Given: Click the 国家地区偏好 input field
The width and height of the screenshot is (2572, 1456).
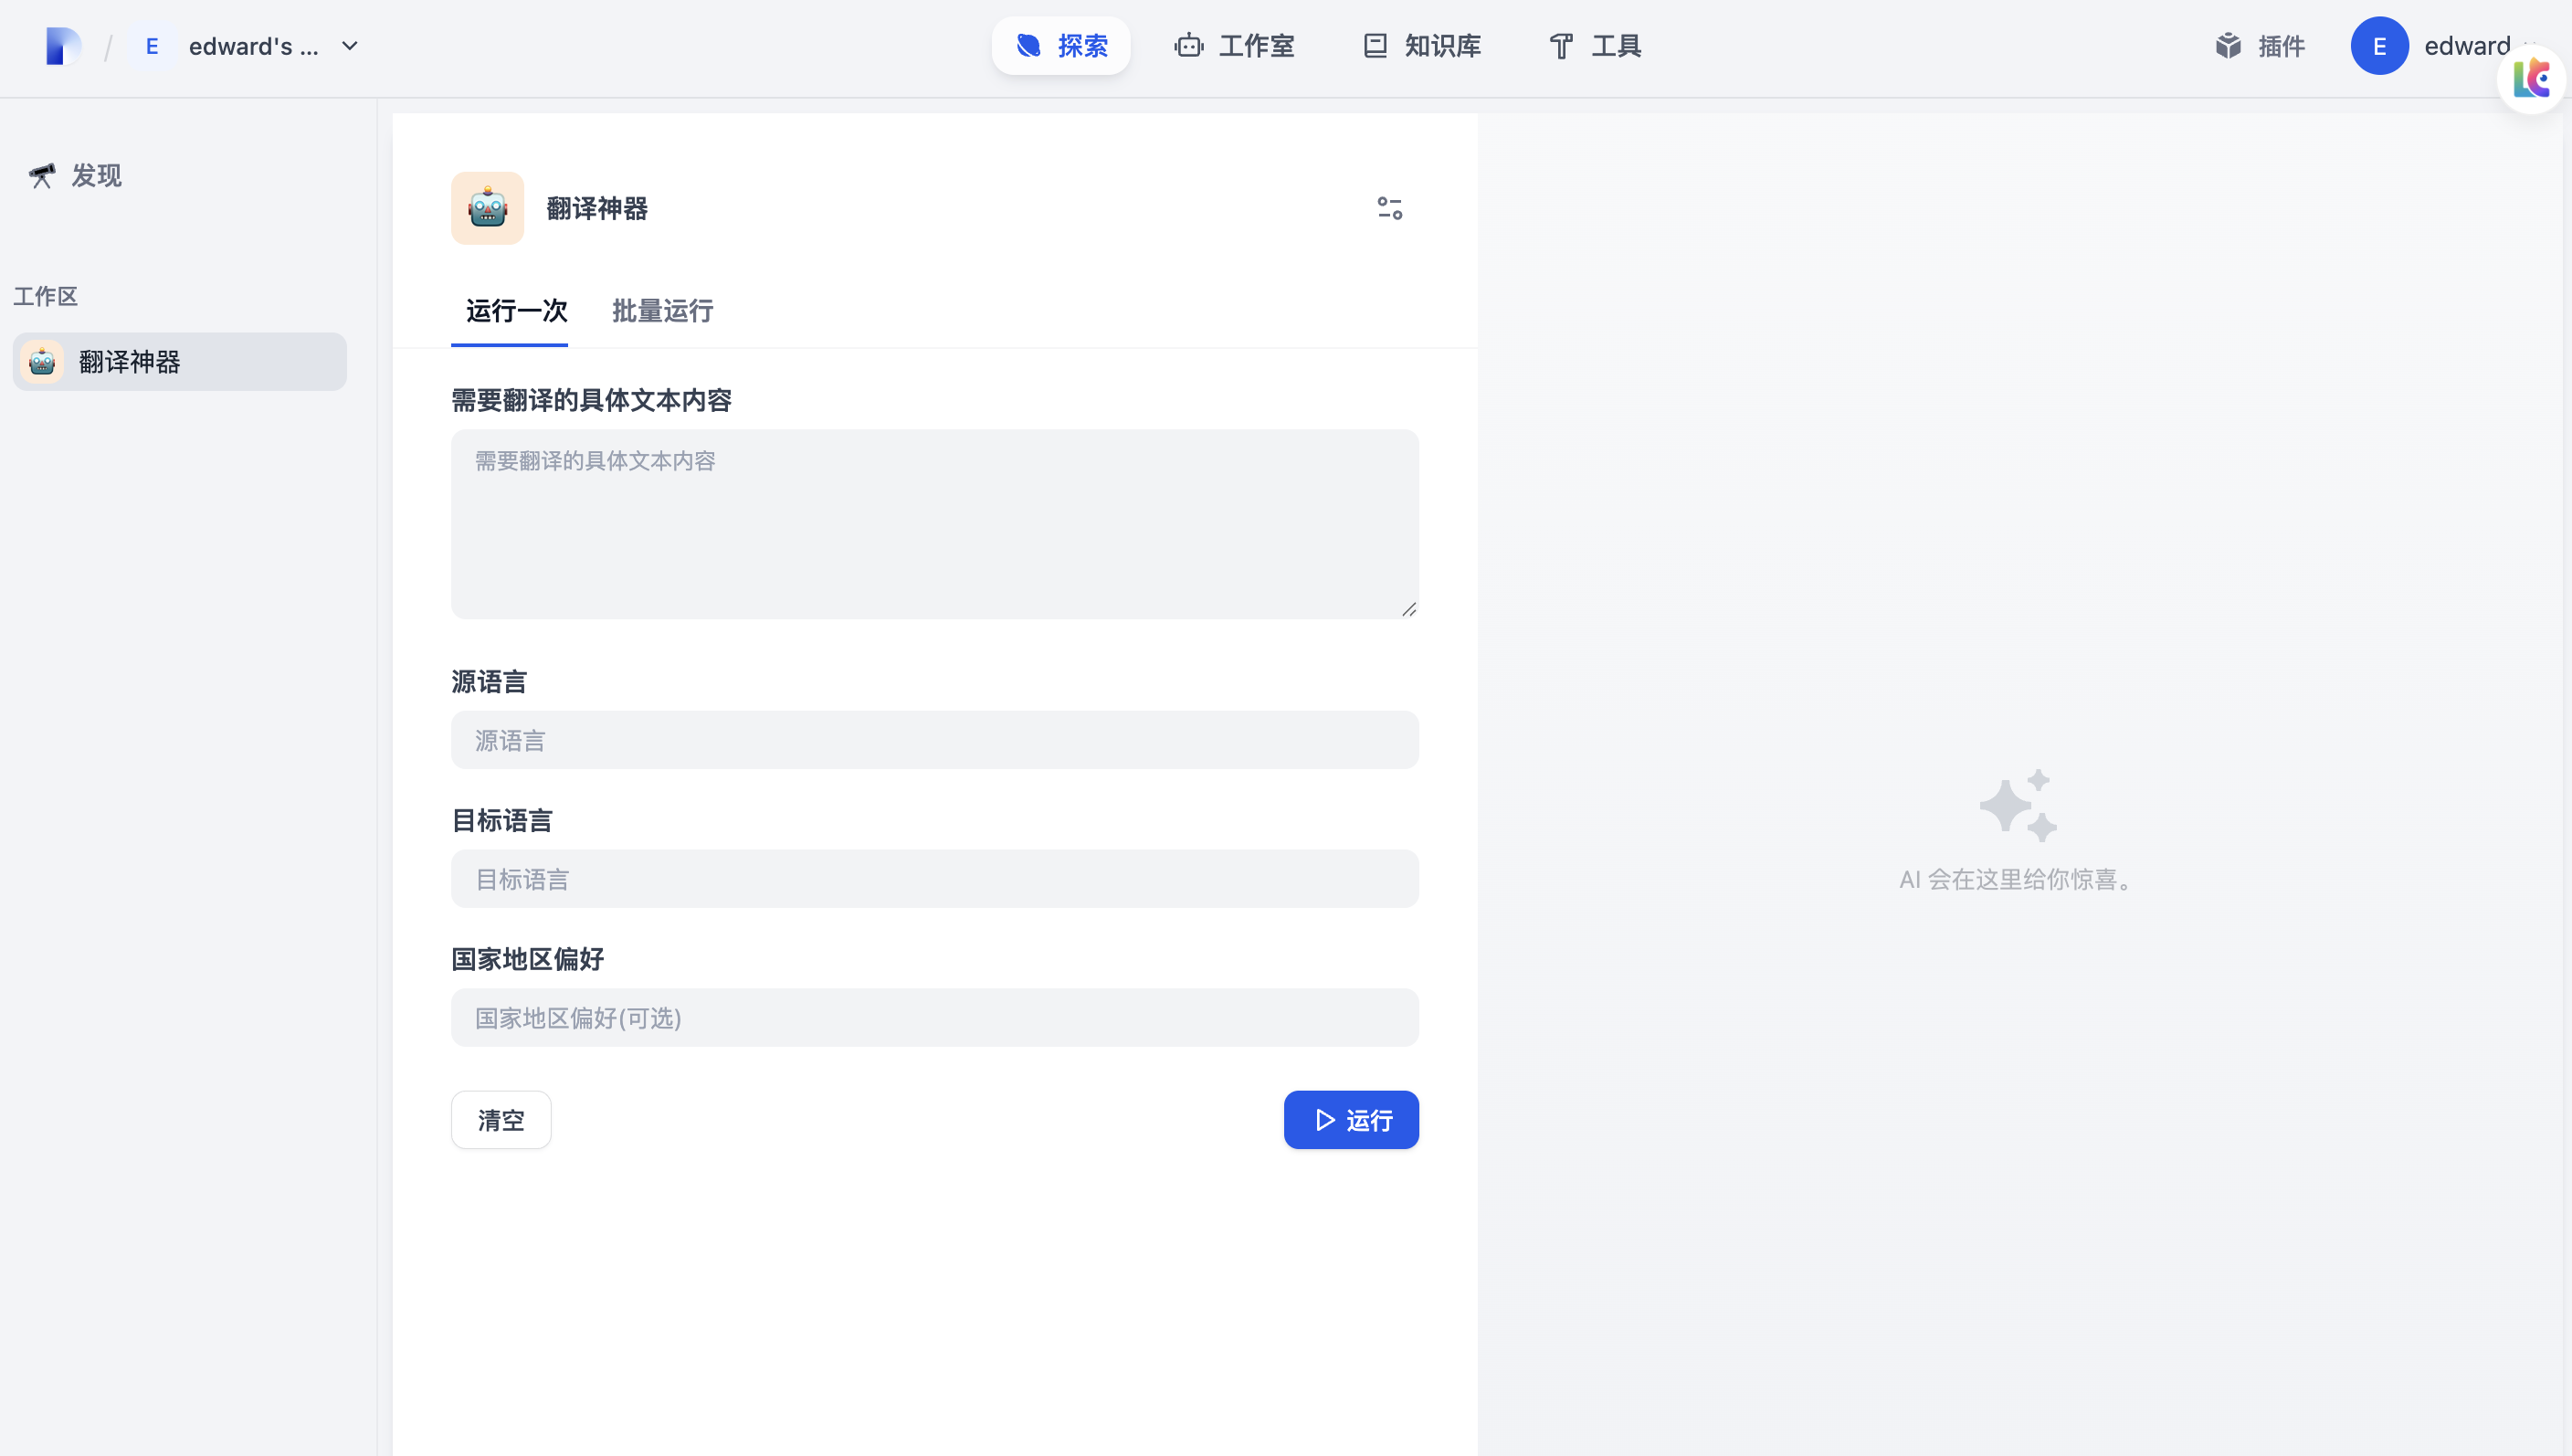Looking at the screenshot, I should (934, 1018).
